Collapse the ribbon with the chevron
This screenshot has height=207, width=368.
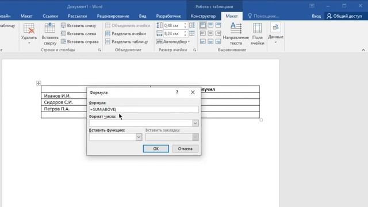coord(363,50)
